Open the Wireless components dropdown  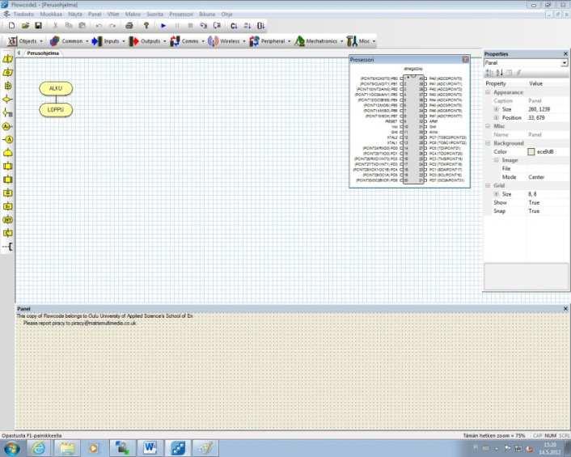click(x=226, y=41)
